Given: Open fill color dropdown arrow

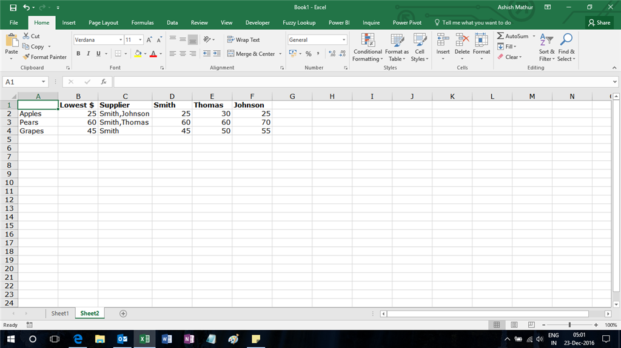Looking at the screenshot, I should pyautogui.click(x=146, y=54).
